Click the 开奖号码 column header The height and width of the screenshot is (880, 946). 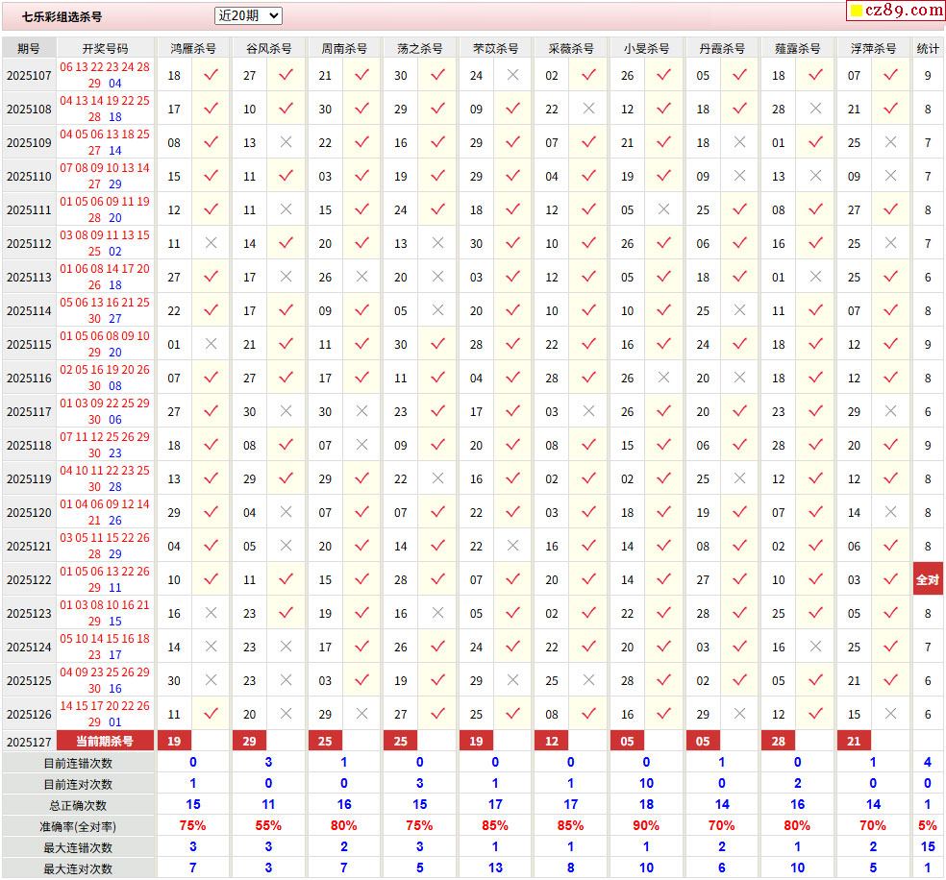pos(105,48)
